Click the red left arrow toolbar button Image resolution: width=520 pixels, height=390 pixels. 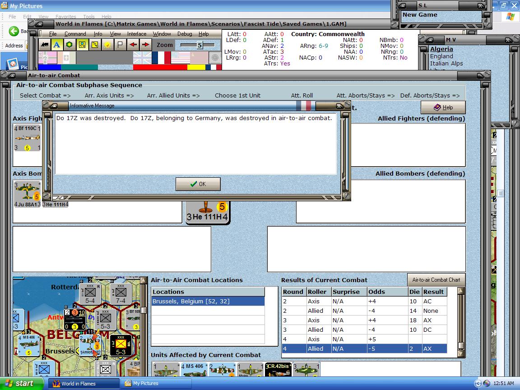coord(133,45)
